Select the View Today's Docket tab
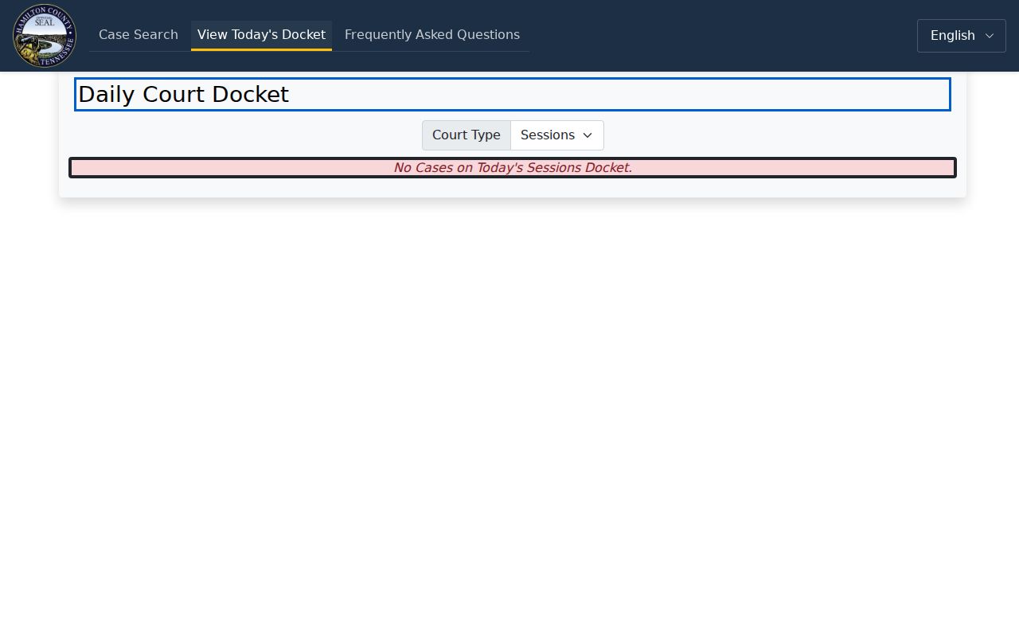1019x637 pixels. coord(261,35)
